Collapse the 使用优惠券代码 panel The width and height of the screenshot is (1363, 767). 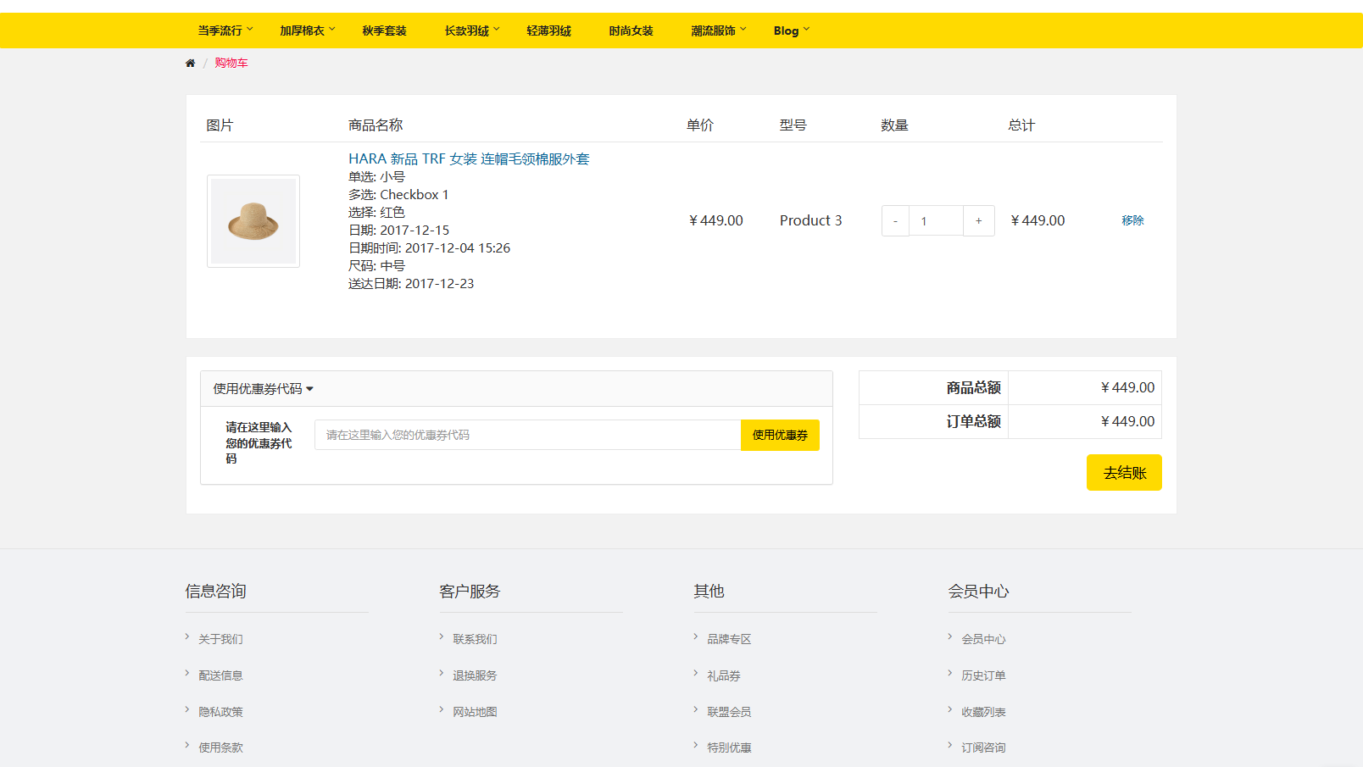pyautogui.click(x=263, y=389)
